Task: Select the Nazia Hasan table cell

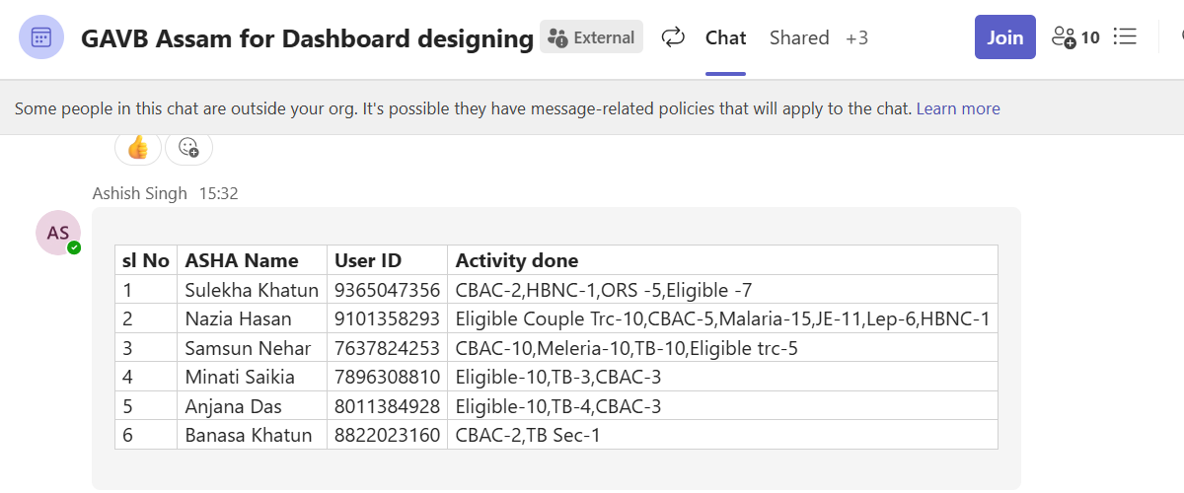Action: [x=252, y=318]
